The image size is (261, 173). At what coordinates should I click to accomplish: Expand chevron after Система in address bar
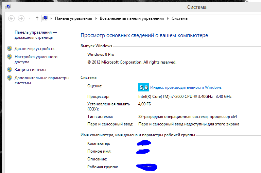(191, 18)
